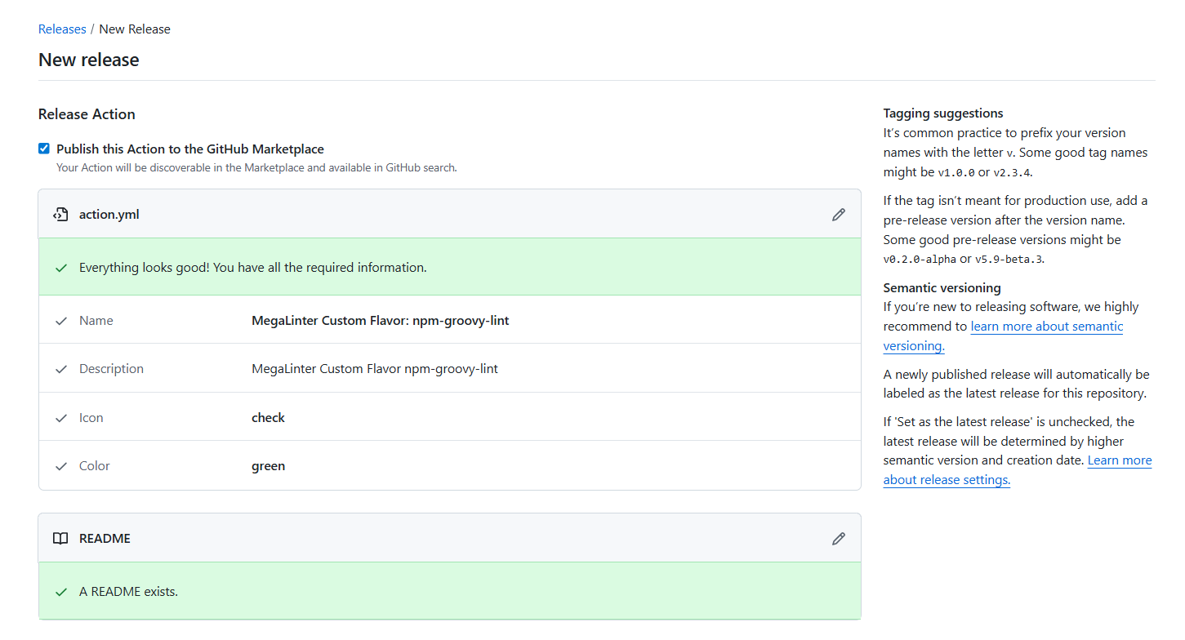Click the 'green' color value
Image resolution: width=1185 pixels, height=640 pixels.
click(268, 466)
